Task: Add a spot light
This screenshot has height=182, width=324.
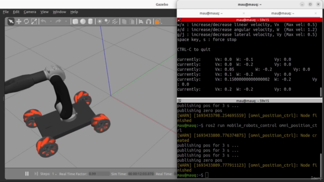Action: click(x=107, y=21)
